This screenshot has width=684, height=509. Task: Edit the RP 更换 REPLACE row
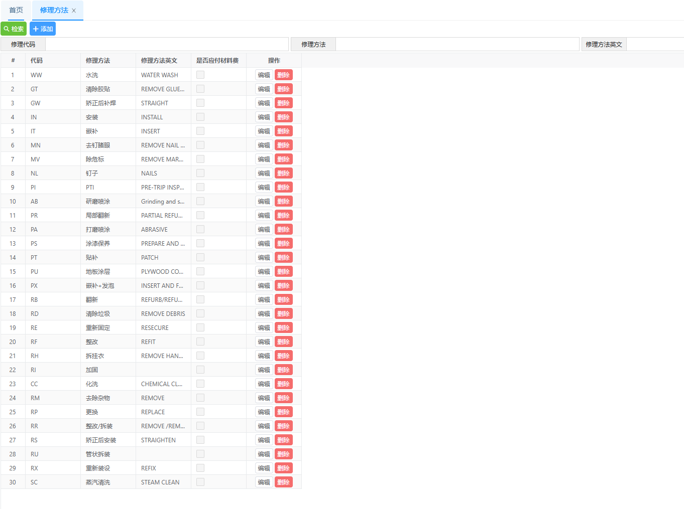coord(264,412)
